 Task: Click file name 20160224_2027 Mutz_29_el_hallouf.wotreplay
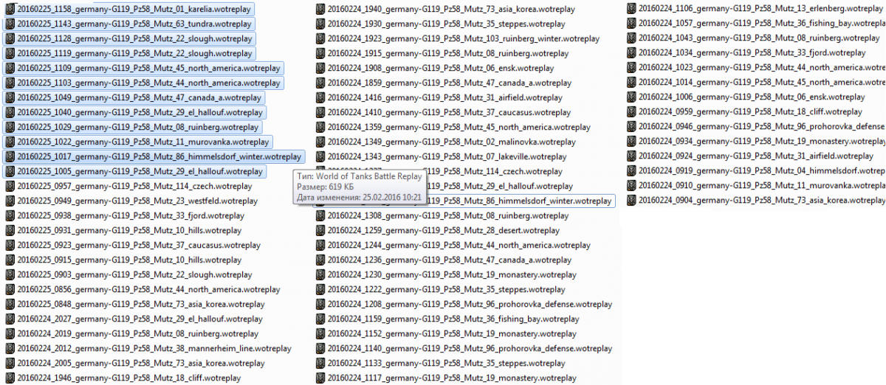coord(140,319)
